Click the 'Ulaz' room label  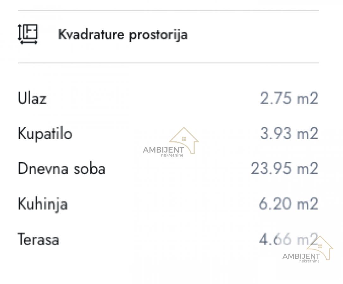[32, 98]
